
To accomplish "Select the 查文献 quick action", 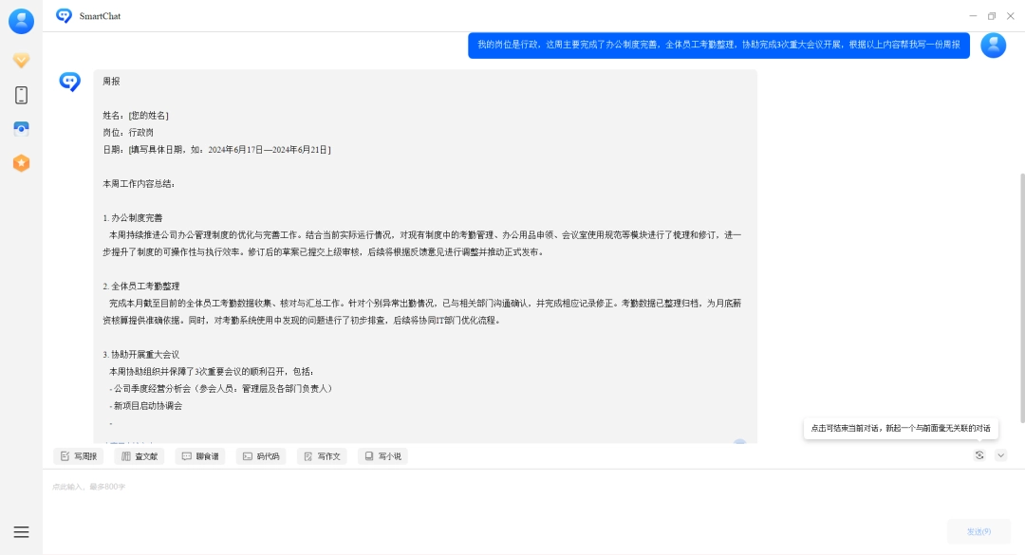I will coord(140,455).
